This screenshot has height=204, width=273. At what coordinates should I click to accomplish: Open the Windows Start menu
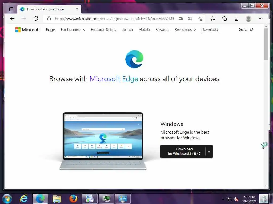coord(7,199)
